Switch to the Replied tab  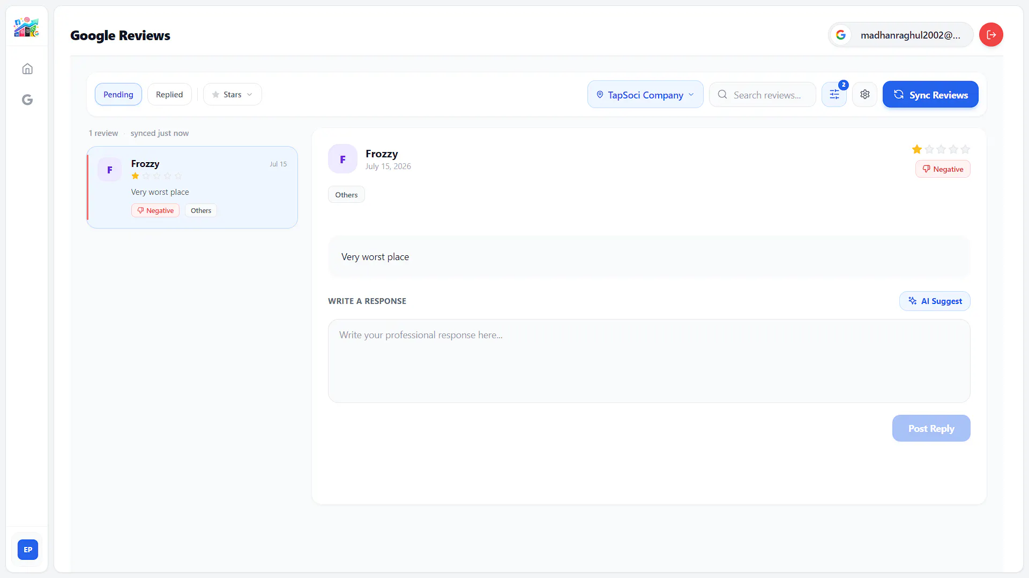(169, 94)
